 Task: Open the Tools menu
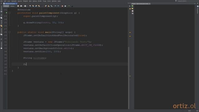click(x=49, y=1)
